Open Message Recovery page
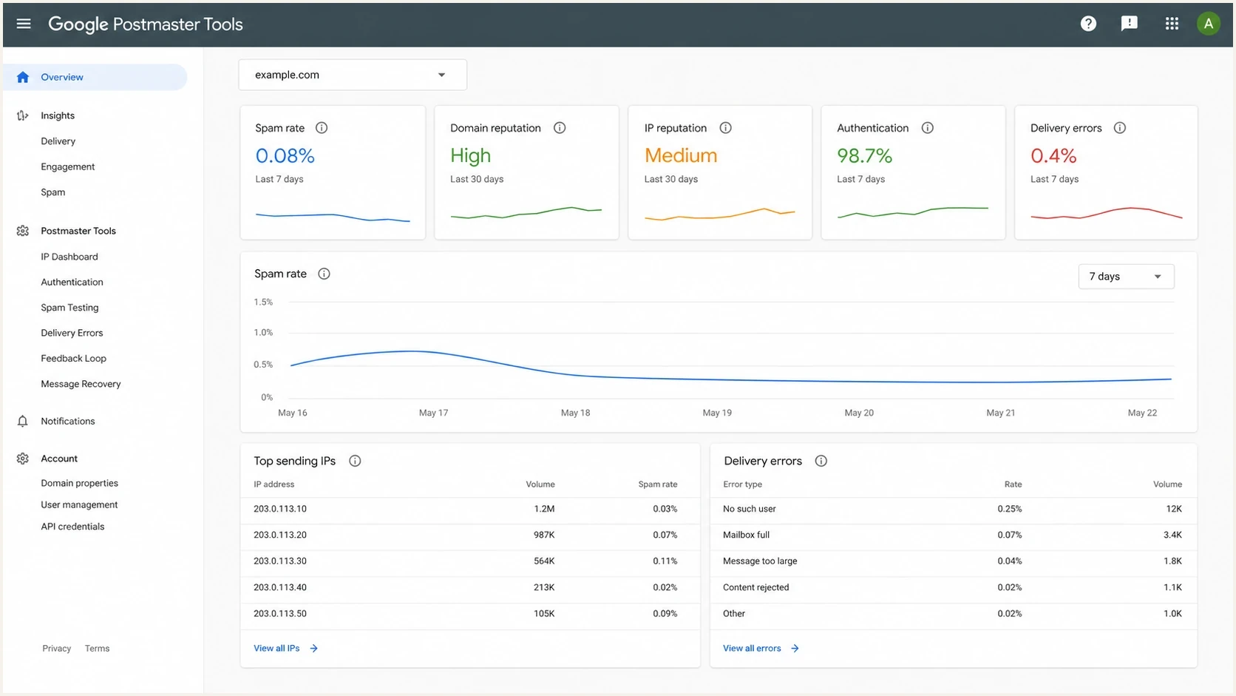 [81, 384]
